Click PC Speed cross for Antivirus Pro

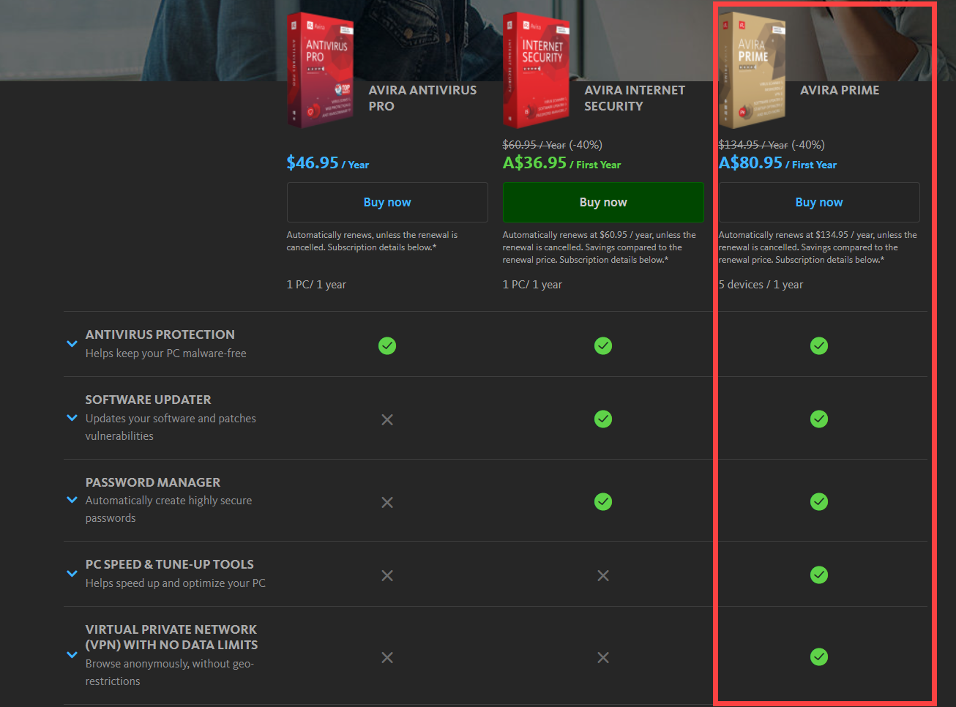387,576
